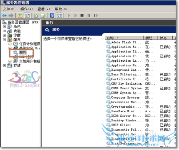
Task: Select Application Ex... service row
Action: (x=141, y=47)
